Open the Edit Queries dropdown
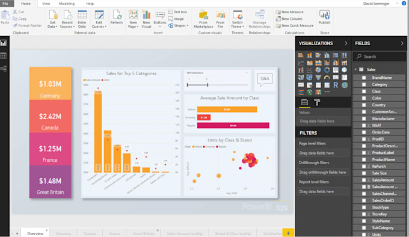The image size is (409, 237). coord(99,19)
